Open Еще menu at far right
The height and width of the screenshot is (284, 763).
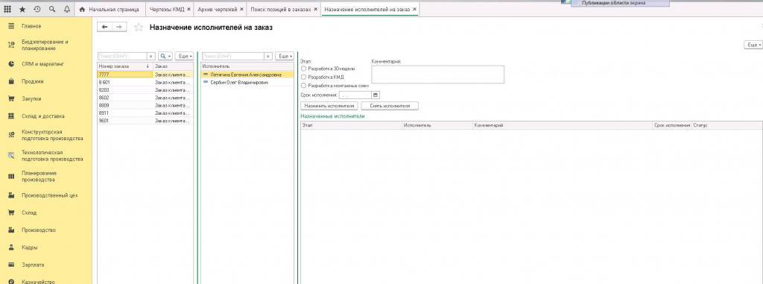point(753,45)
